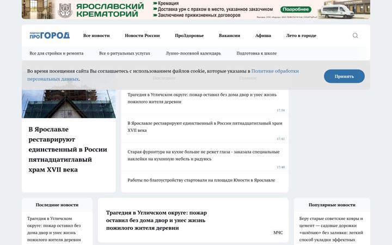Open the church restoration photo thumbnail
Image resolution: width=392 pixels, height=245 pixels.
(x=69, y=103)
